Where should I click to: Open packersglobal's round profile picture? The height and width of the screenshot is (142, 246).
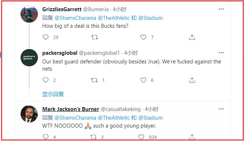tap(29, 58)
